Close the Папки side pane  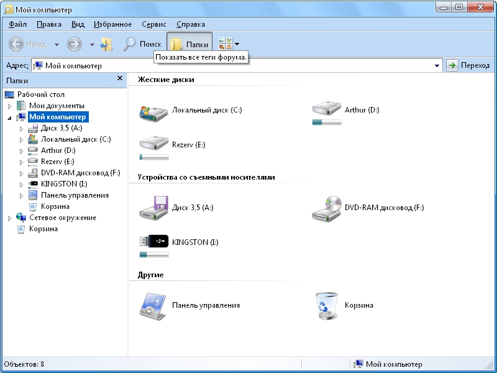pyautogui.click(x=120, y=78)
